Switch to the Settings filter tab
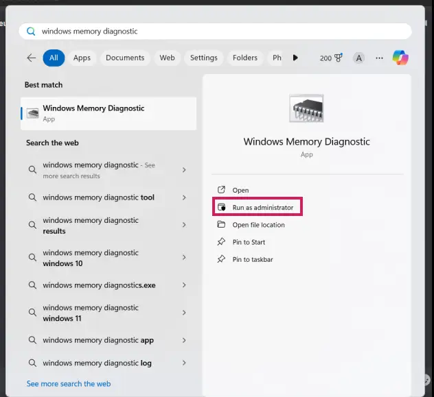The height and width of the screenshot is (397, 434). tap(204, 58)
